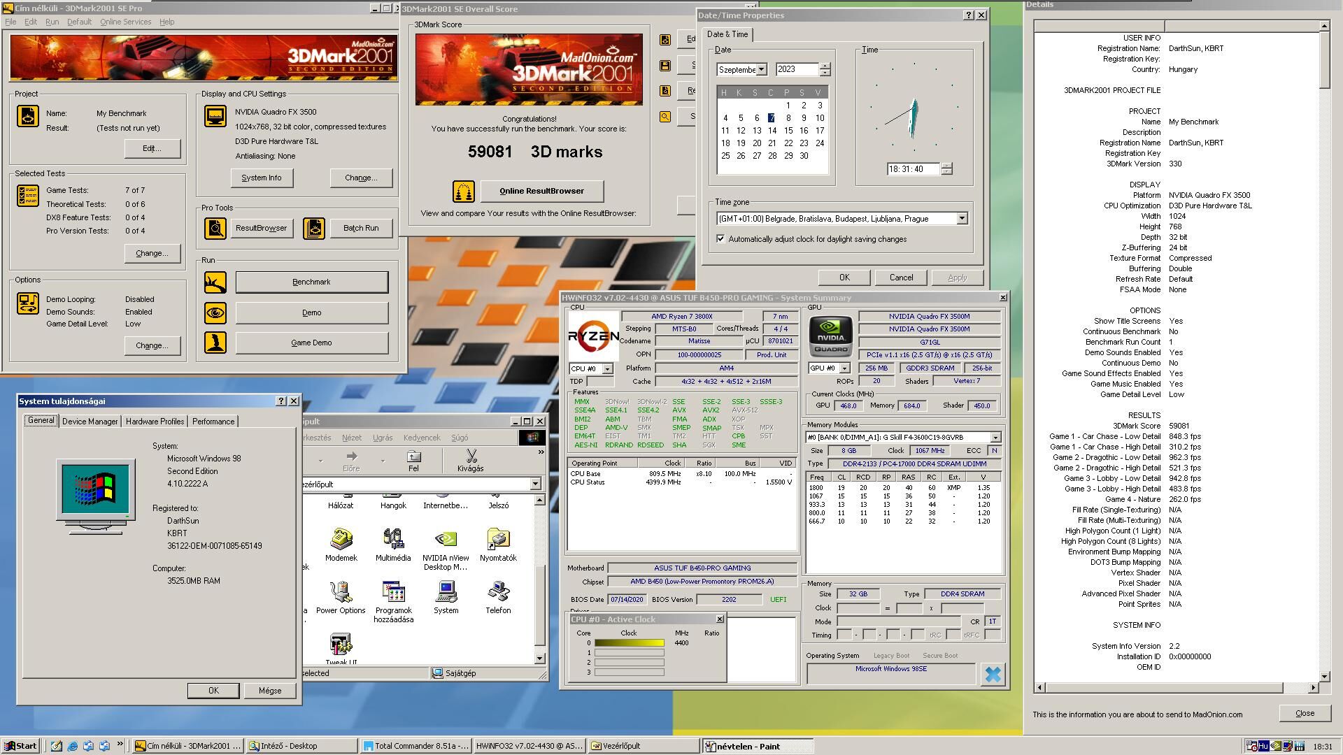Screen dimensions: 1343x755
Task: Click Change button under Selected Tests
Action: tap(152, 253)
